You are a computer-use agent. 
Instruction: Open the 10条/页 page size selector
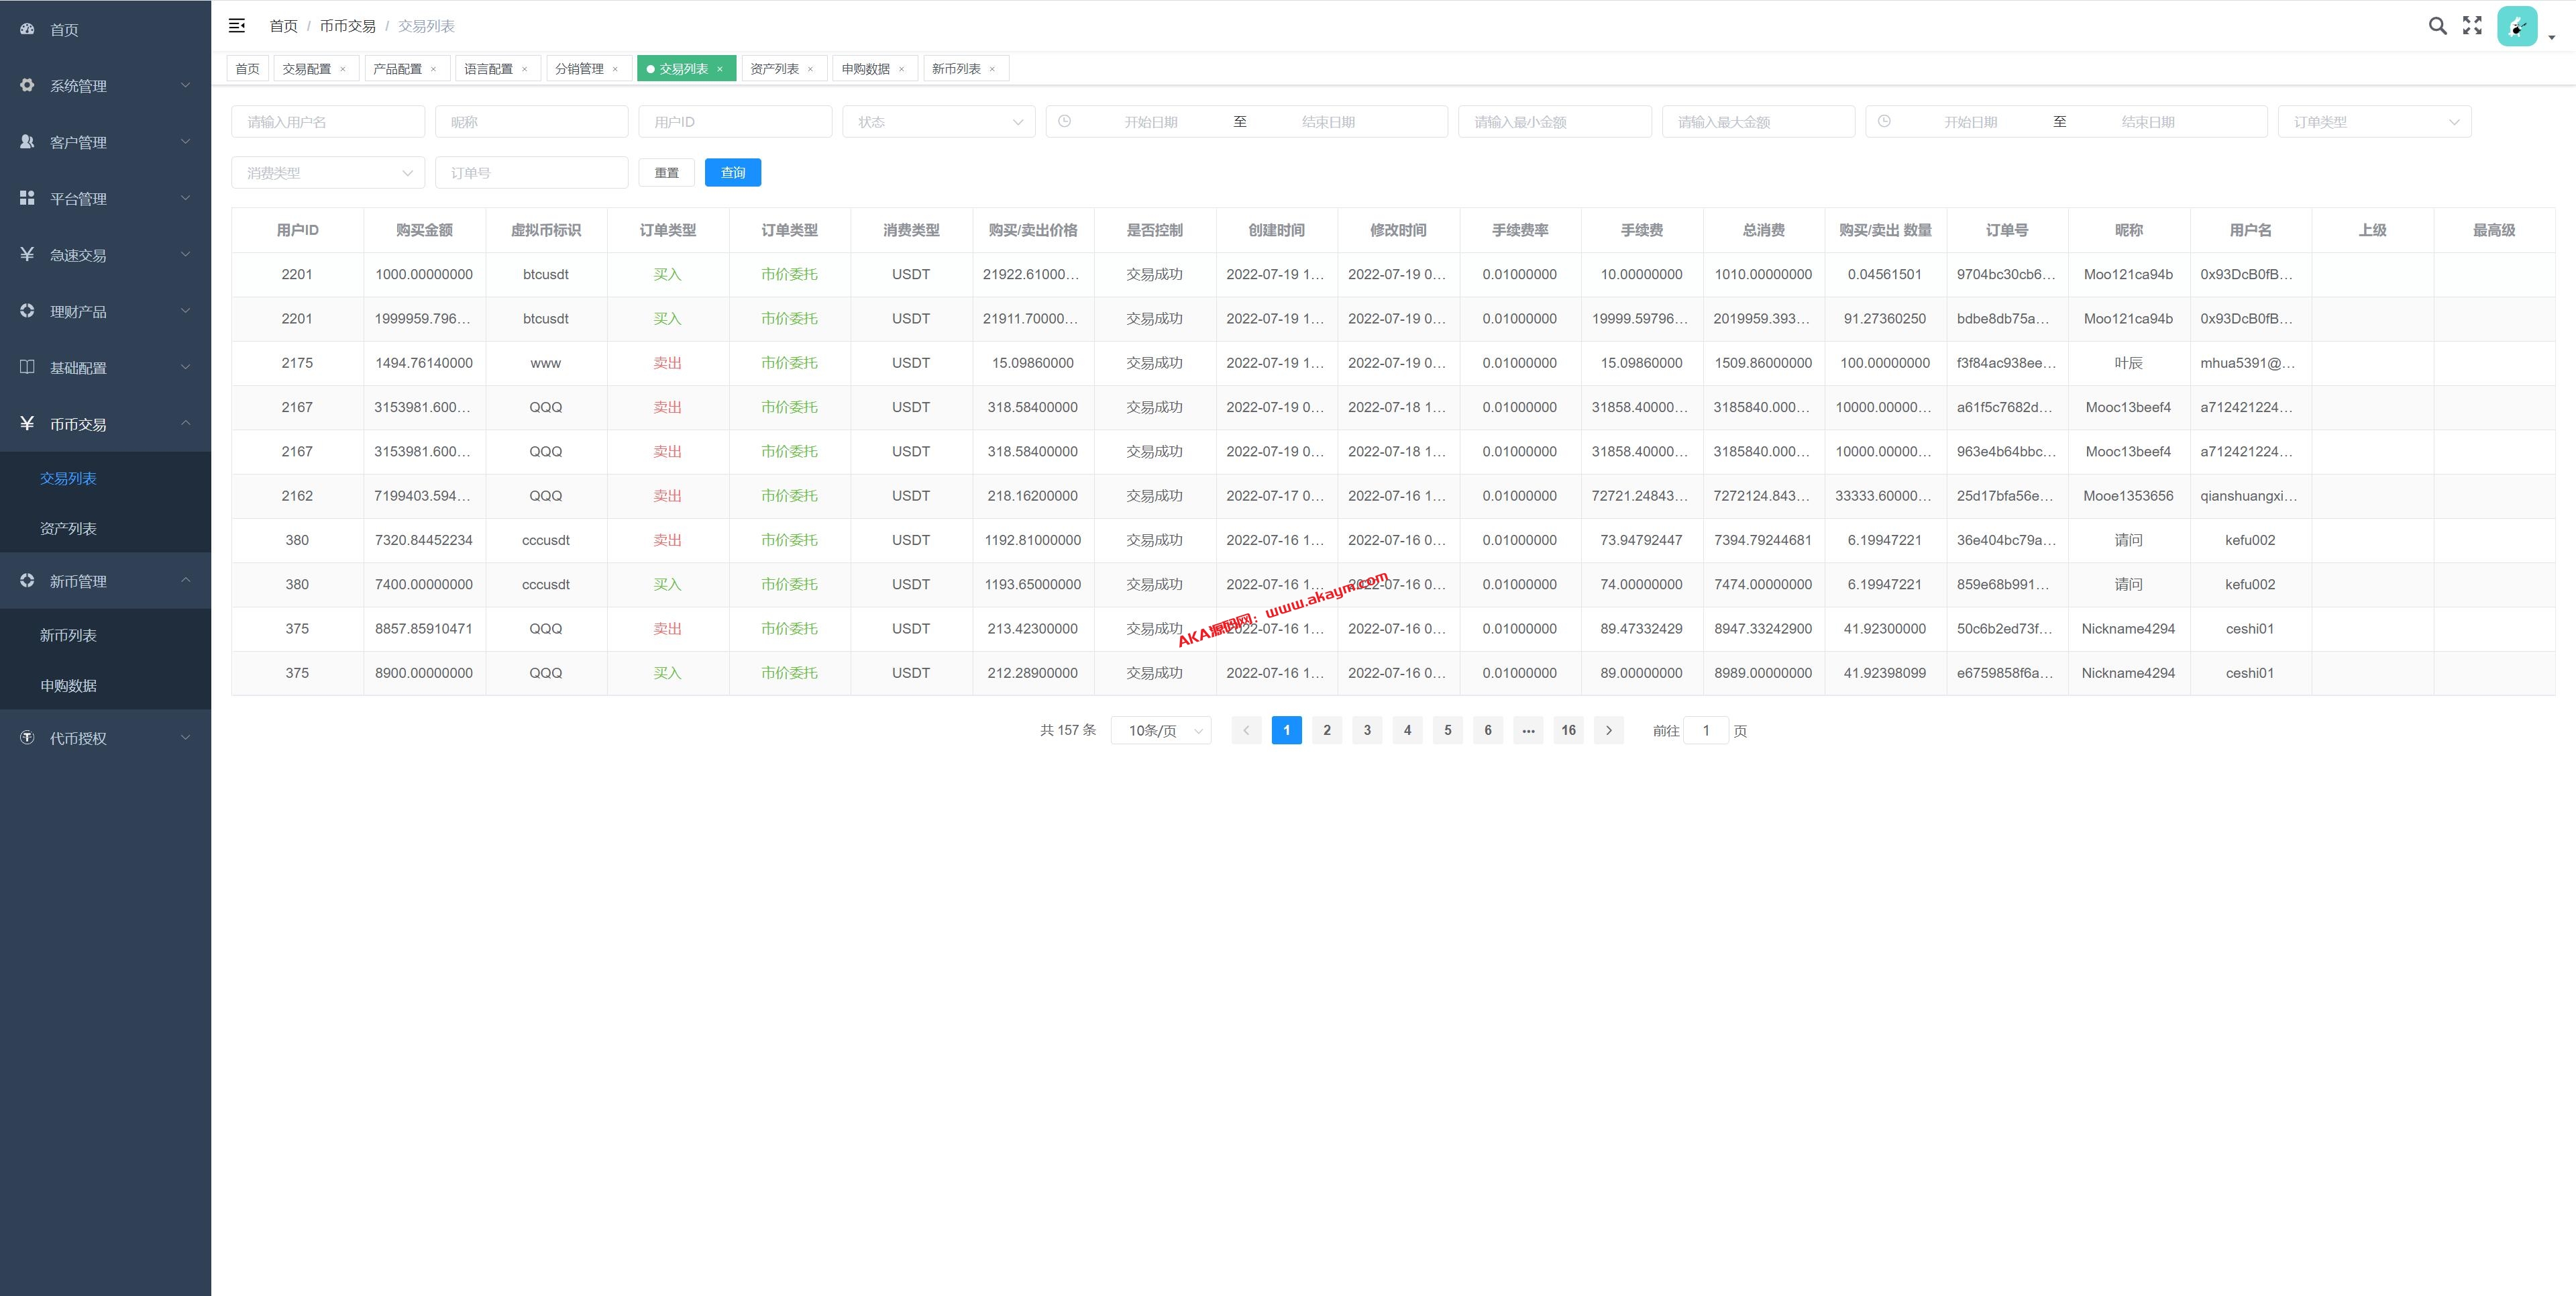(1160, 731)
